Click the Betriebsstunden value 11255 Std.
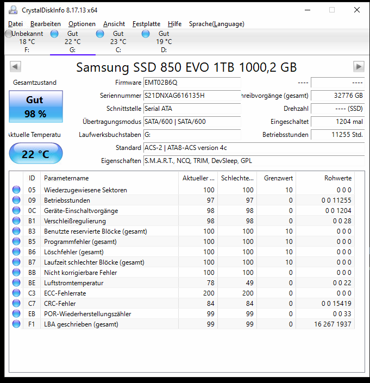The width and height of the screenshot is (370, 383). 338,135
